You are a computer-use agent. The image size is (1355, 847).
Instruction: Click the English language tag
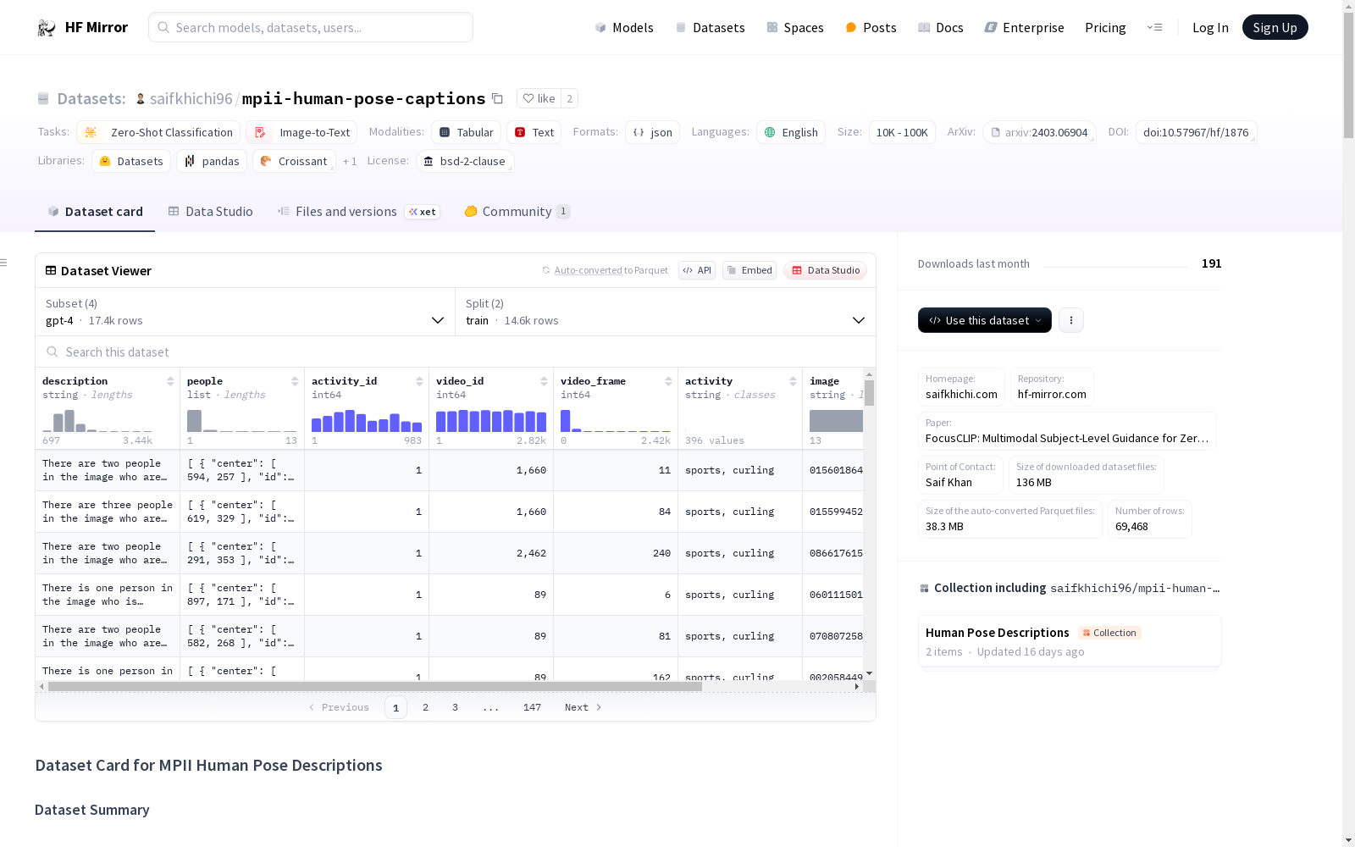click(791, 132)
